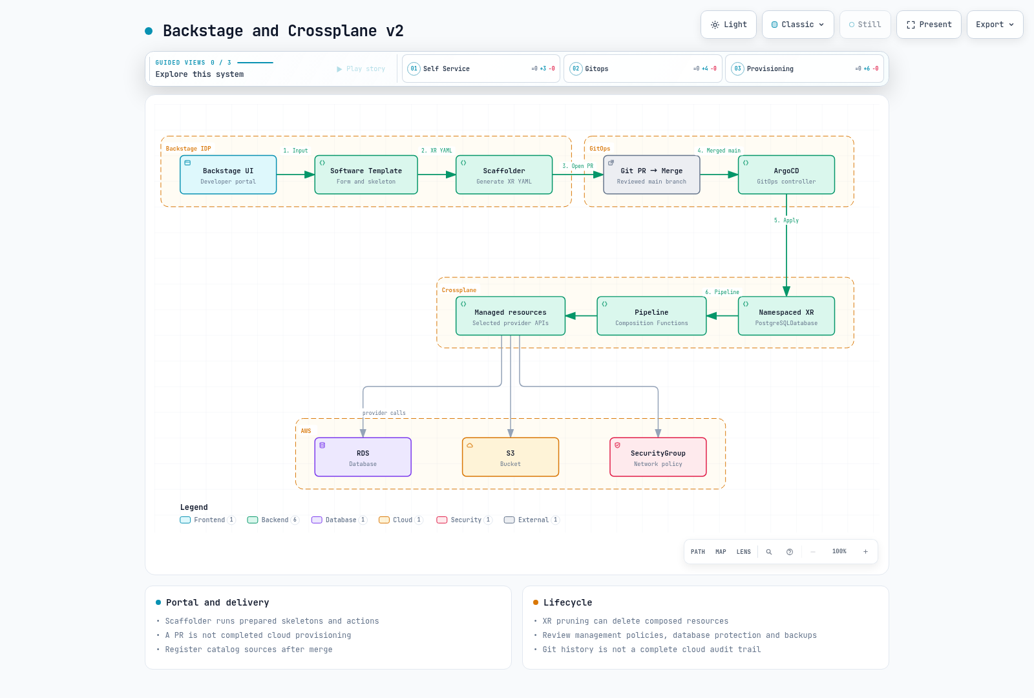Switch to PATH mode

[x=698, y=552]
